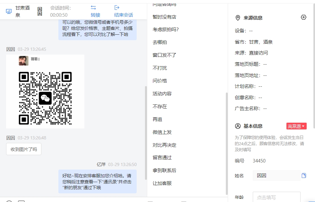Click the location pin icon beside 来源信息
The width and height of the screenshot is (315, 202).
(x=238, y=18)
